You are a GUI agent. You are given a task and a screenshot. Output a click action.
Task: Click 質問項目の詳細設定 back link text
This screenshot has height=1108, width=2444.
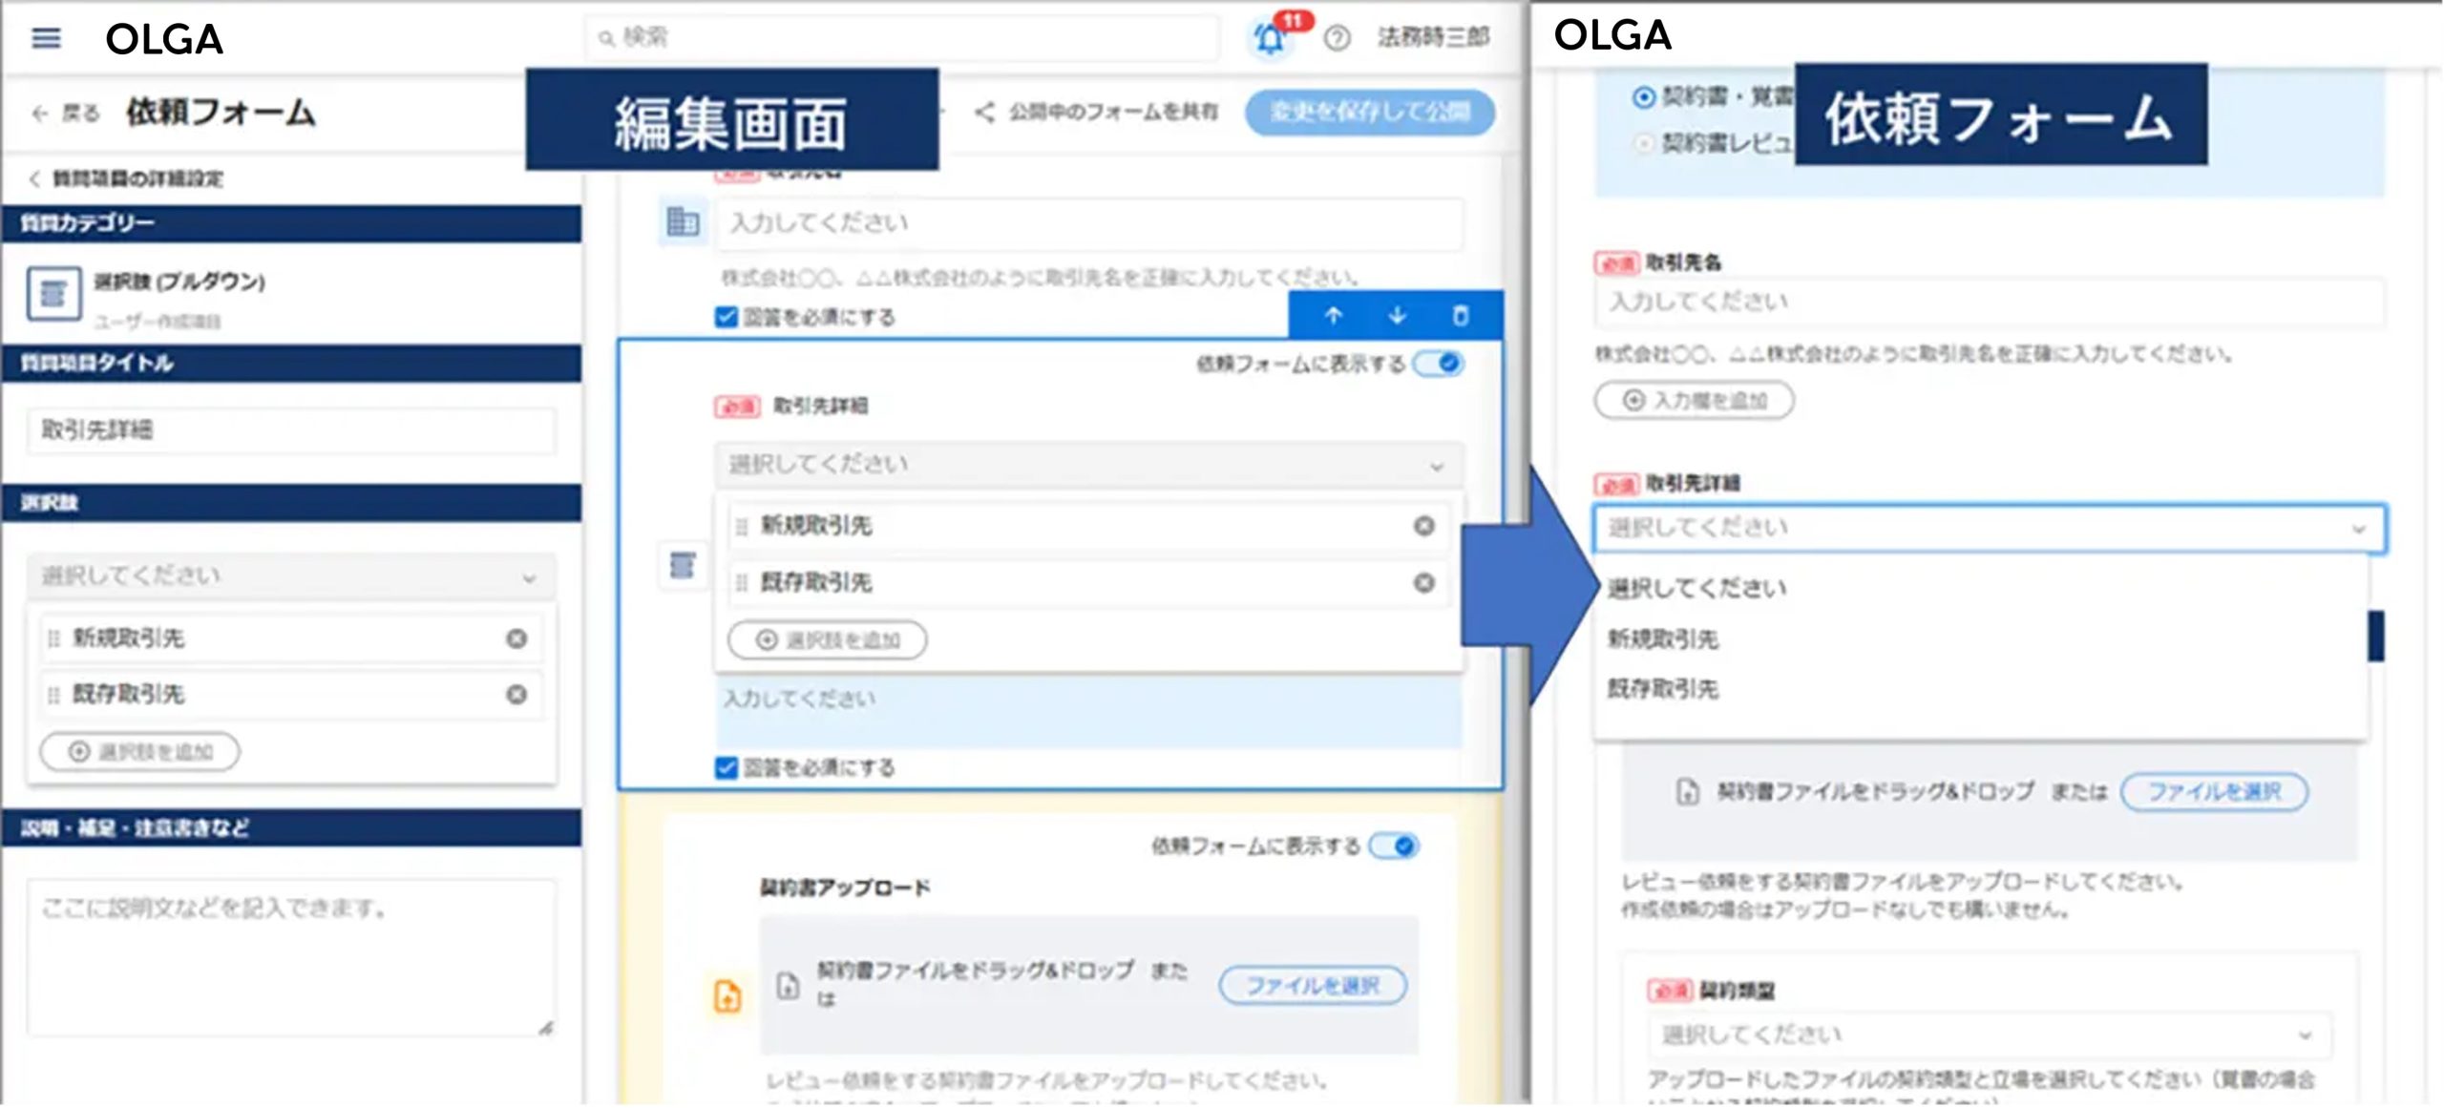pos(137,178)
